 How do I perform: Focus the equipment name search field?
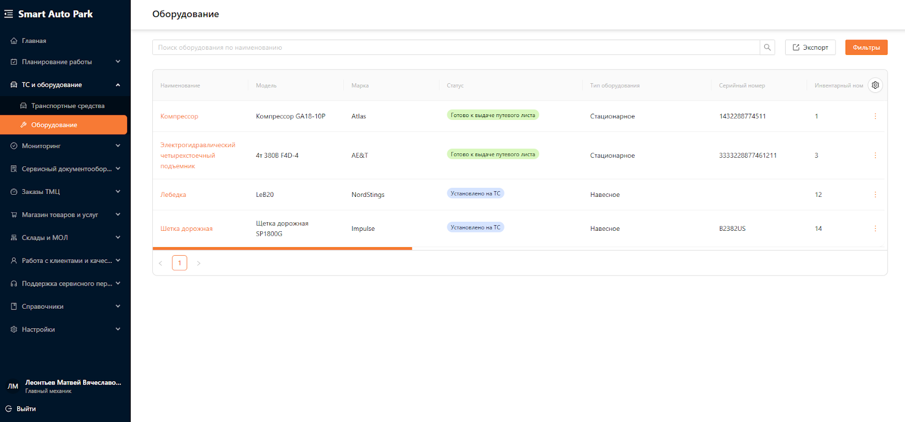(x=455, y=48)
